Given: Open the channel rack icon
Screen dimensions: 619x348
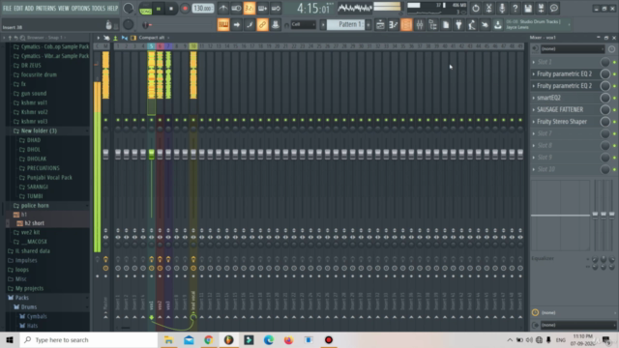Looking at the screenshot, I should coord(406,25).
